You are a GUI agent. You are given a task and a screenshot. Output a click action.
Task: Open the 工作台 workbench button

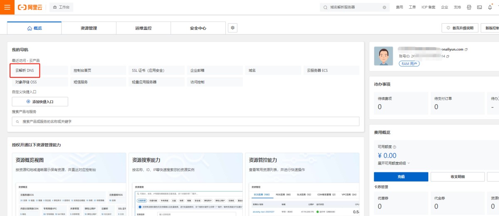(x=62, y=7)
